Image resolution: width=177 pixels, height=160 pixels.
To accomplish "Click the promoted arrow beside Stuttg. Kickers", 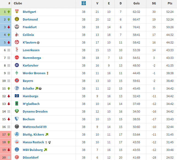I will (47, 135).
